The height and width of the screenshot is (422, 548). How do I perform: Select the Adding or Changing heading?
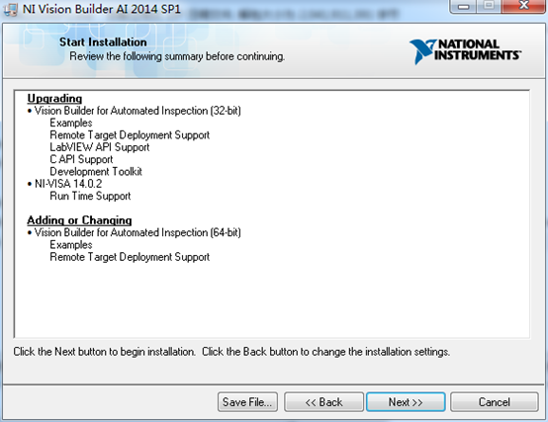[x=79, y=220]
